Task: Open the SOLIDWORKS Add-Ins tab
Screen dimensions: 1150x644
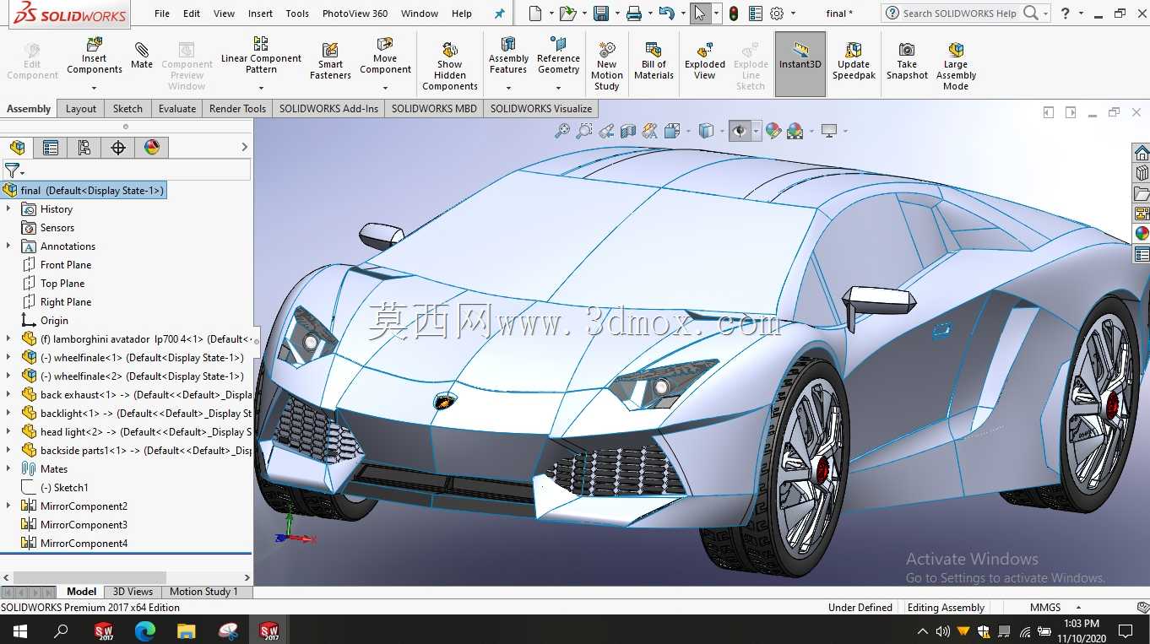Action: [328, 108]
